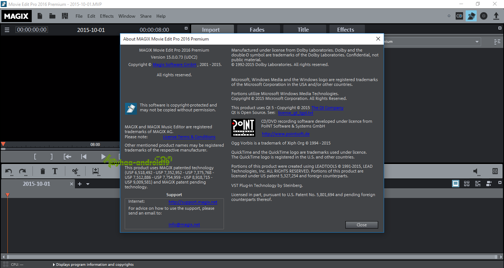Jump to range start button
504x268 pixels.
click(x=68, y=157)
